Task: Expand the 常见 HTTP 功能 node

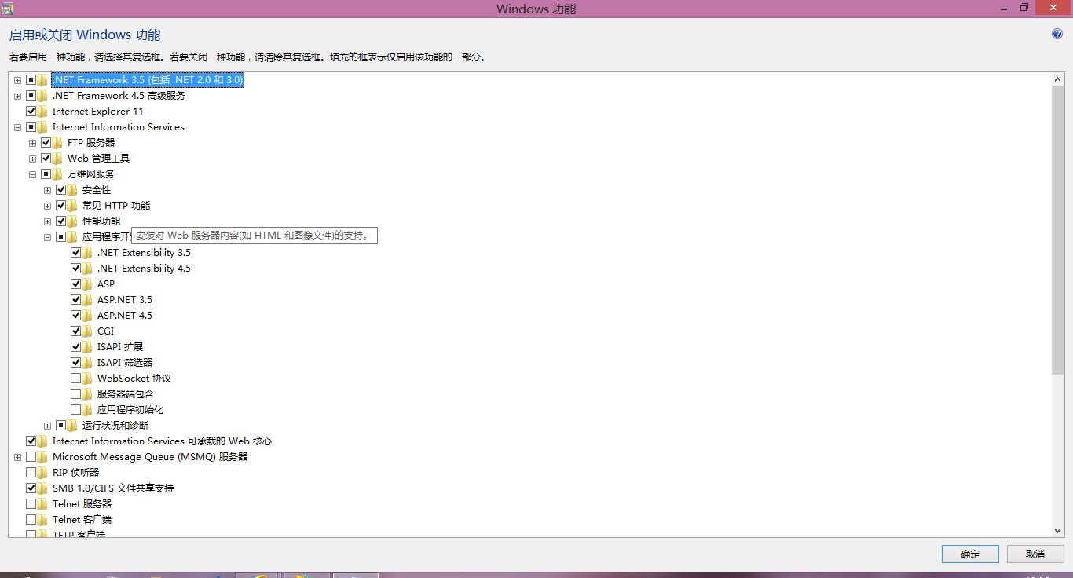Action: pos(47,206)
